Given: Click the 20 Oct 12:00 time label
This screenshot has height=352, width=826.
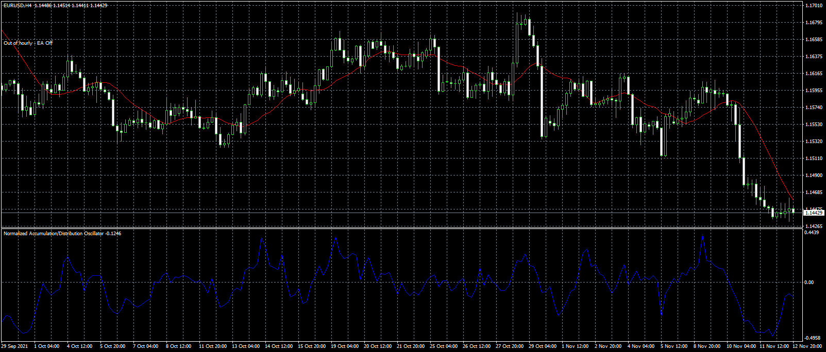Looking at the screenshot, I should 378,346.
